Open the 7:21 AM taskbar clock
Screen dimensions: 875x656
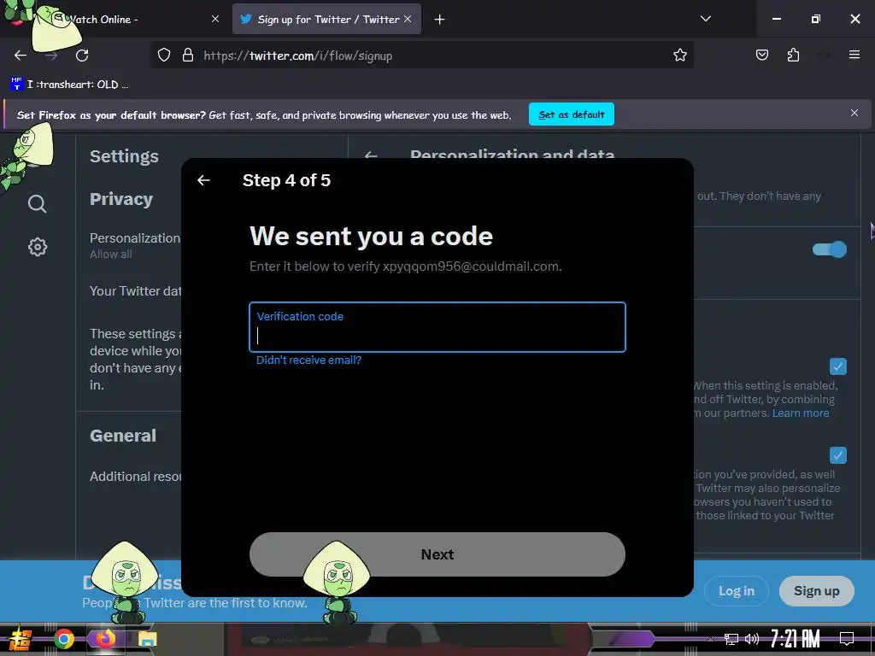pyautogui.click(x=796, y=639)
